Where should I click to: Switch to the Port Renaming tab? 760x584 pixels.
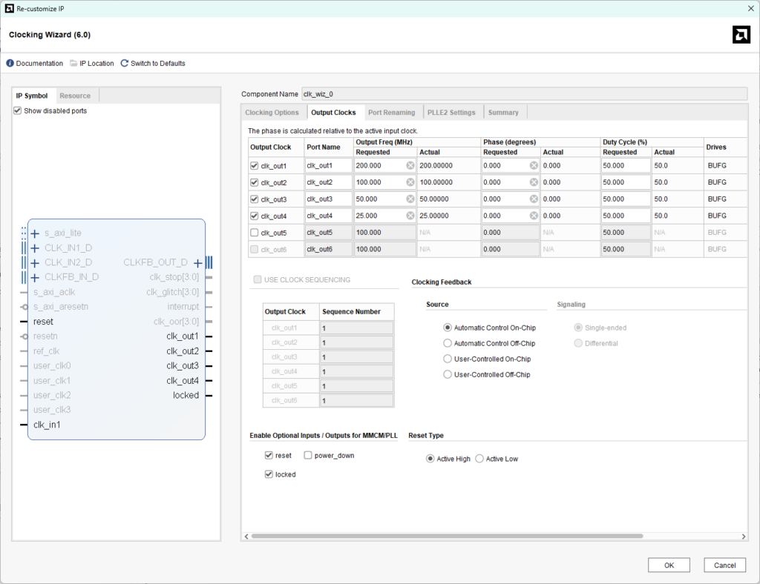point(392,112)
